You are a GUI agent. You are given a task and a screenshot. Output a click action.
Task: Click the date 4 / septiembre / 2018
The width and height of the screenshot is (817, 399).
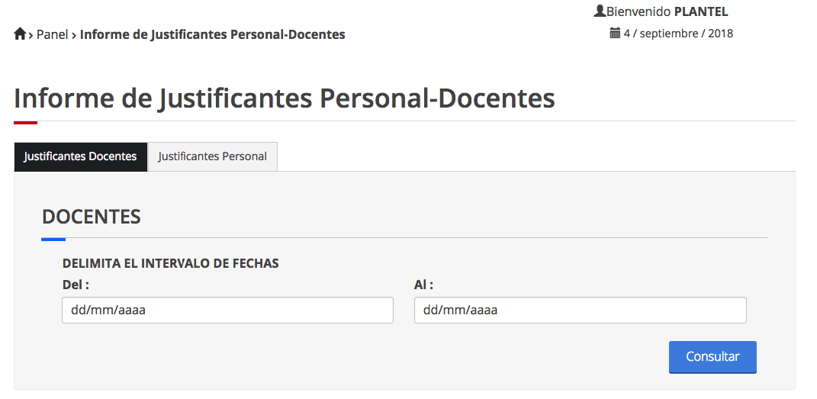click(x=678, y=34)
